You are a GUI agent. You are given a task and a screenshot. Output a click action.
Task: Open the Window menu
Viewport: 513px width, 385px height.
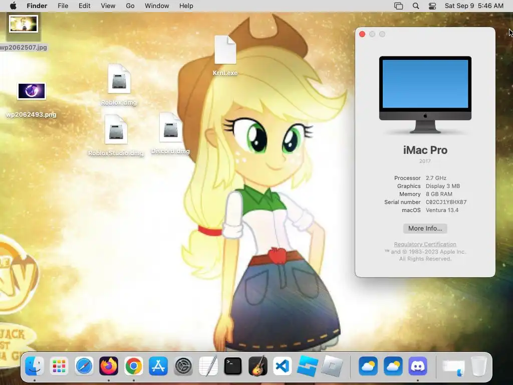tap(157, 6)
